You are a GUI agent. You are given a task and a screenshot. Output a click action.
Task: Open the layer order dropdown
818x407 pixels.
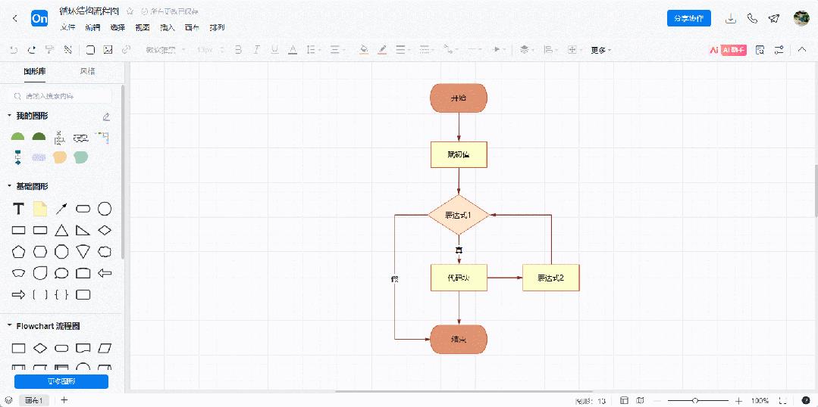point(527,50)
